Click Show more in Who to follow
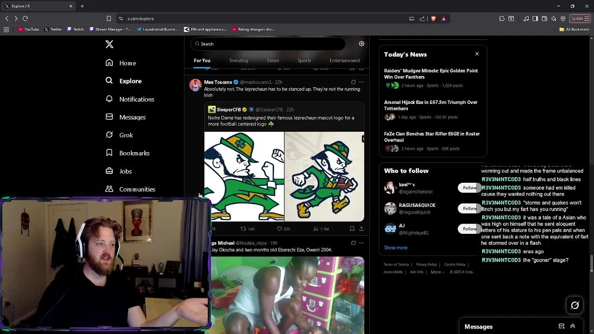 (395, 248)
